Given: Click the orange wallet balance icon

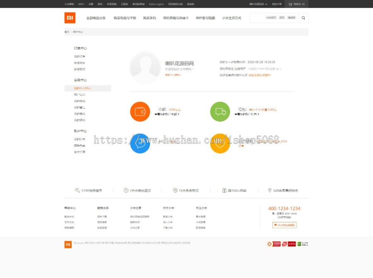Looking at the screenshot, I should click(140, 111).
